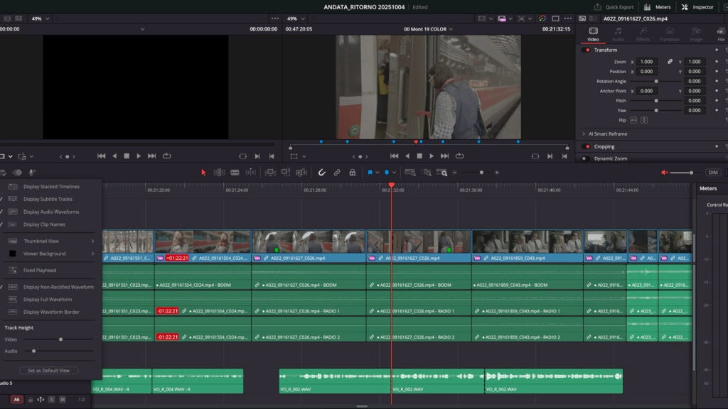Click the flip vertical icon in Transform
Screen dimensions: 728x409
coord(644,120)
